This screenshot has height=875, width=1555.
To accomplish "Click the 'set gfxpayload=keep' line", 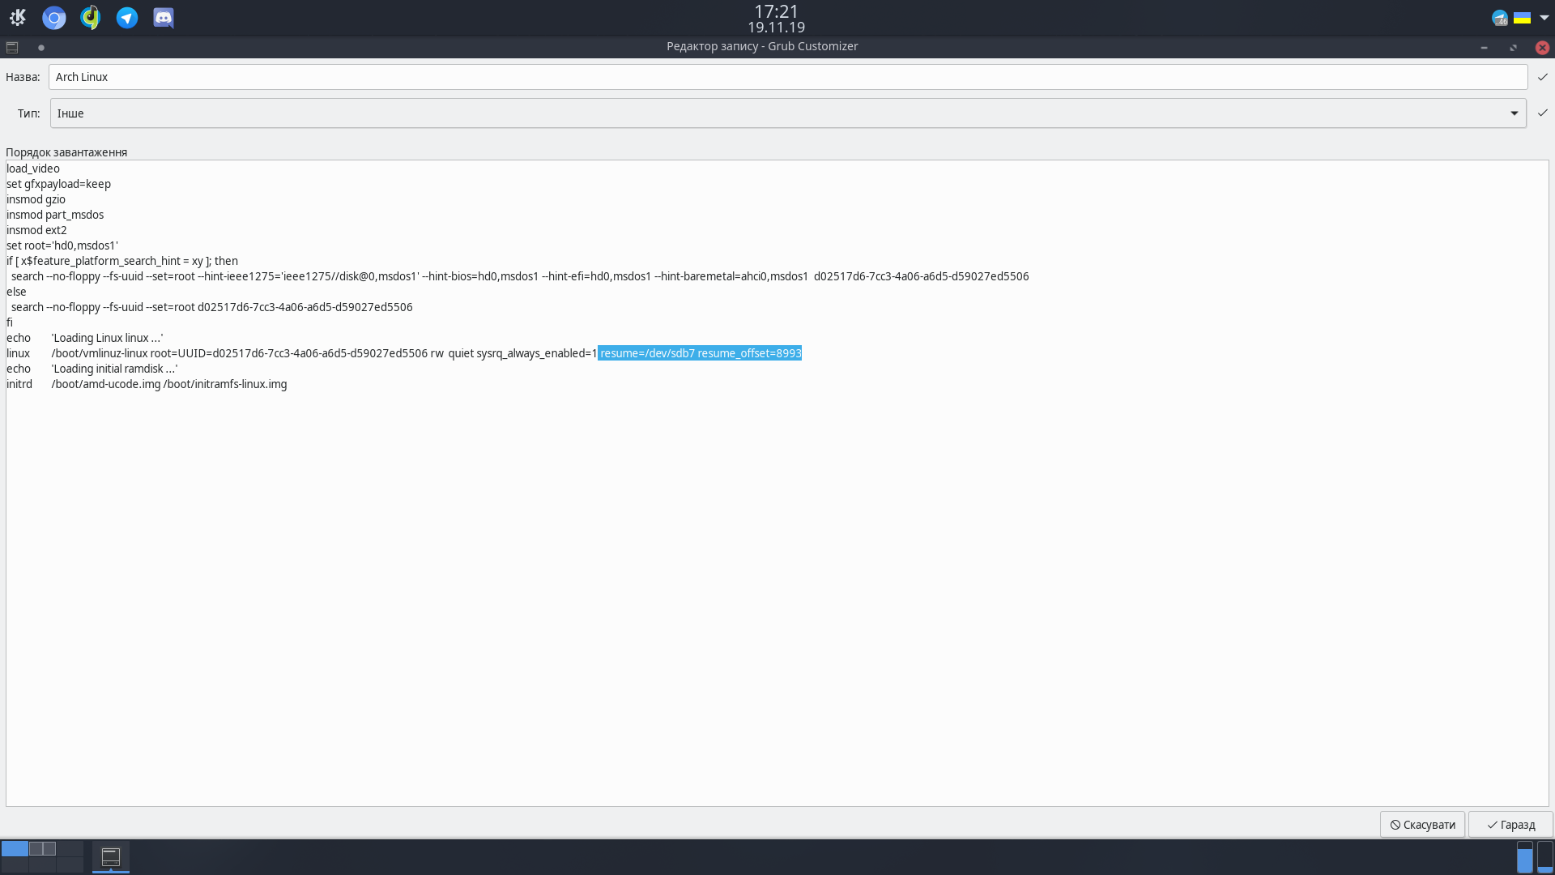I will click(58, 184).
